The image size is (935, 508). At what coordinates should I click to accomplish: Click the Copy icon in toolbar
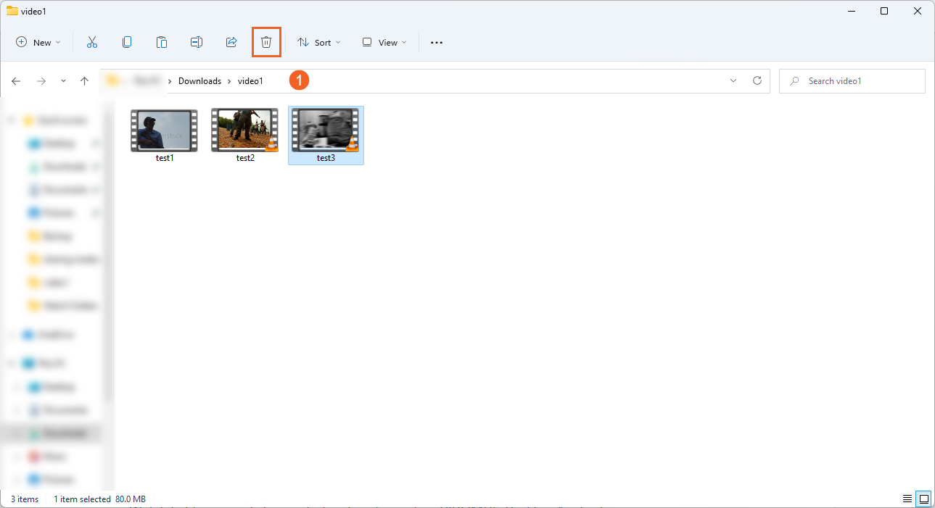click(x=127, y=43)
